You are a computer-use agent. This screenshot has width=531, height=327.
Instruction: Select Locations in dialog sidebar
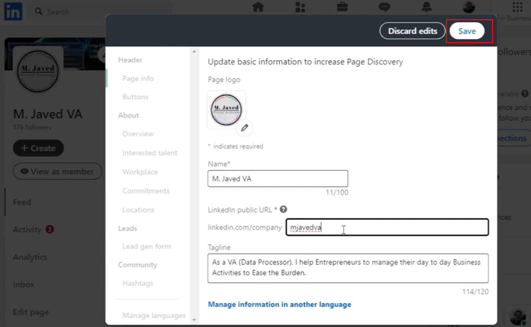(138, 210)
